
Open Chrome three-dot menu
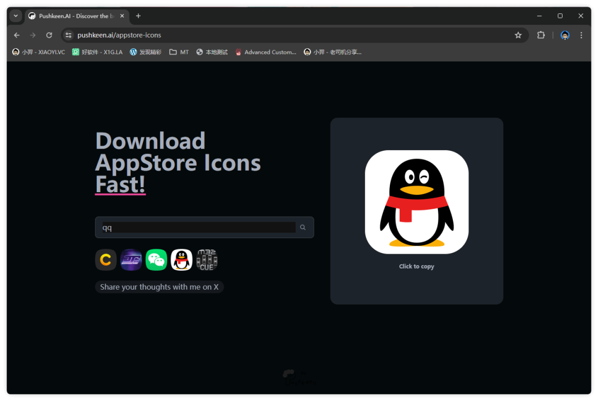coord(581,35)
